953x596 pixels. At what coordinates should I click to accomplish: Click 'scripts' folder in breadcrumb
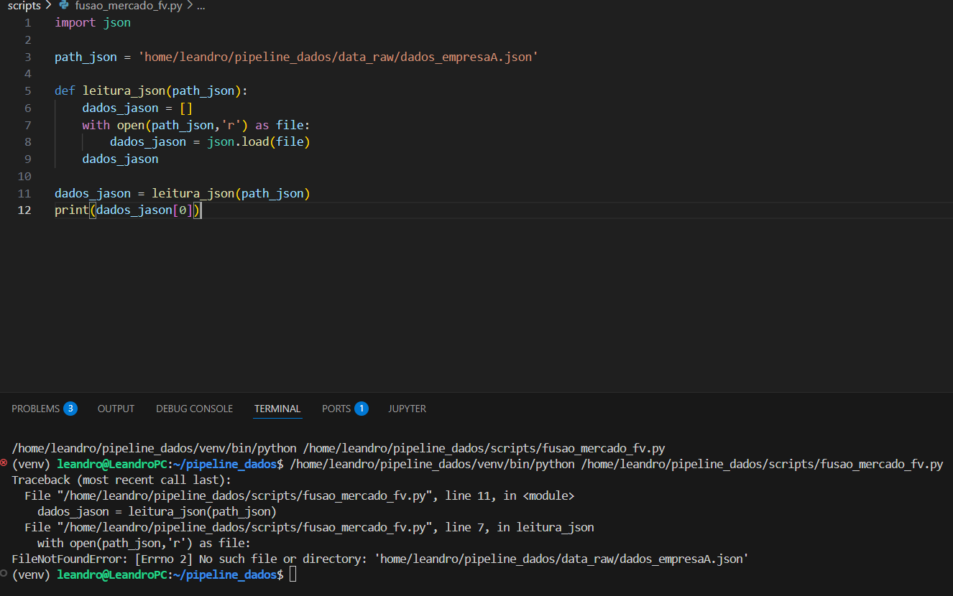24,6
